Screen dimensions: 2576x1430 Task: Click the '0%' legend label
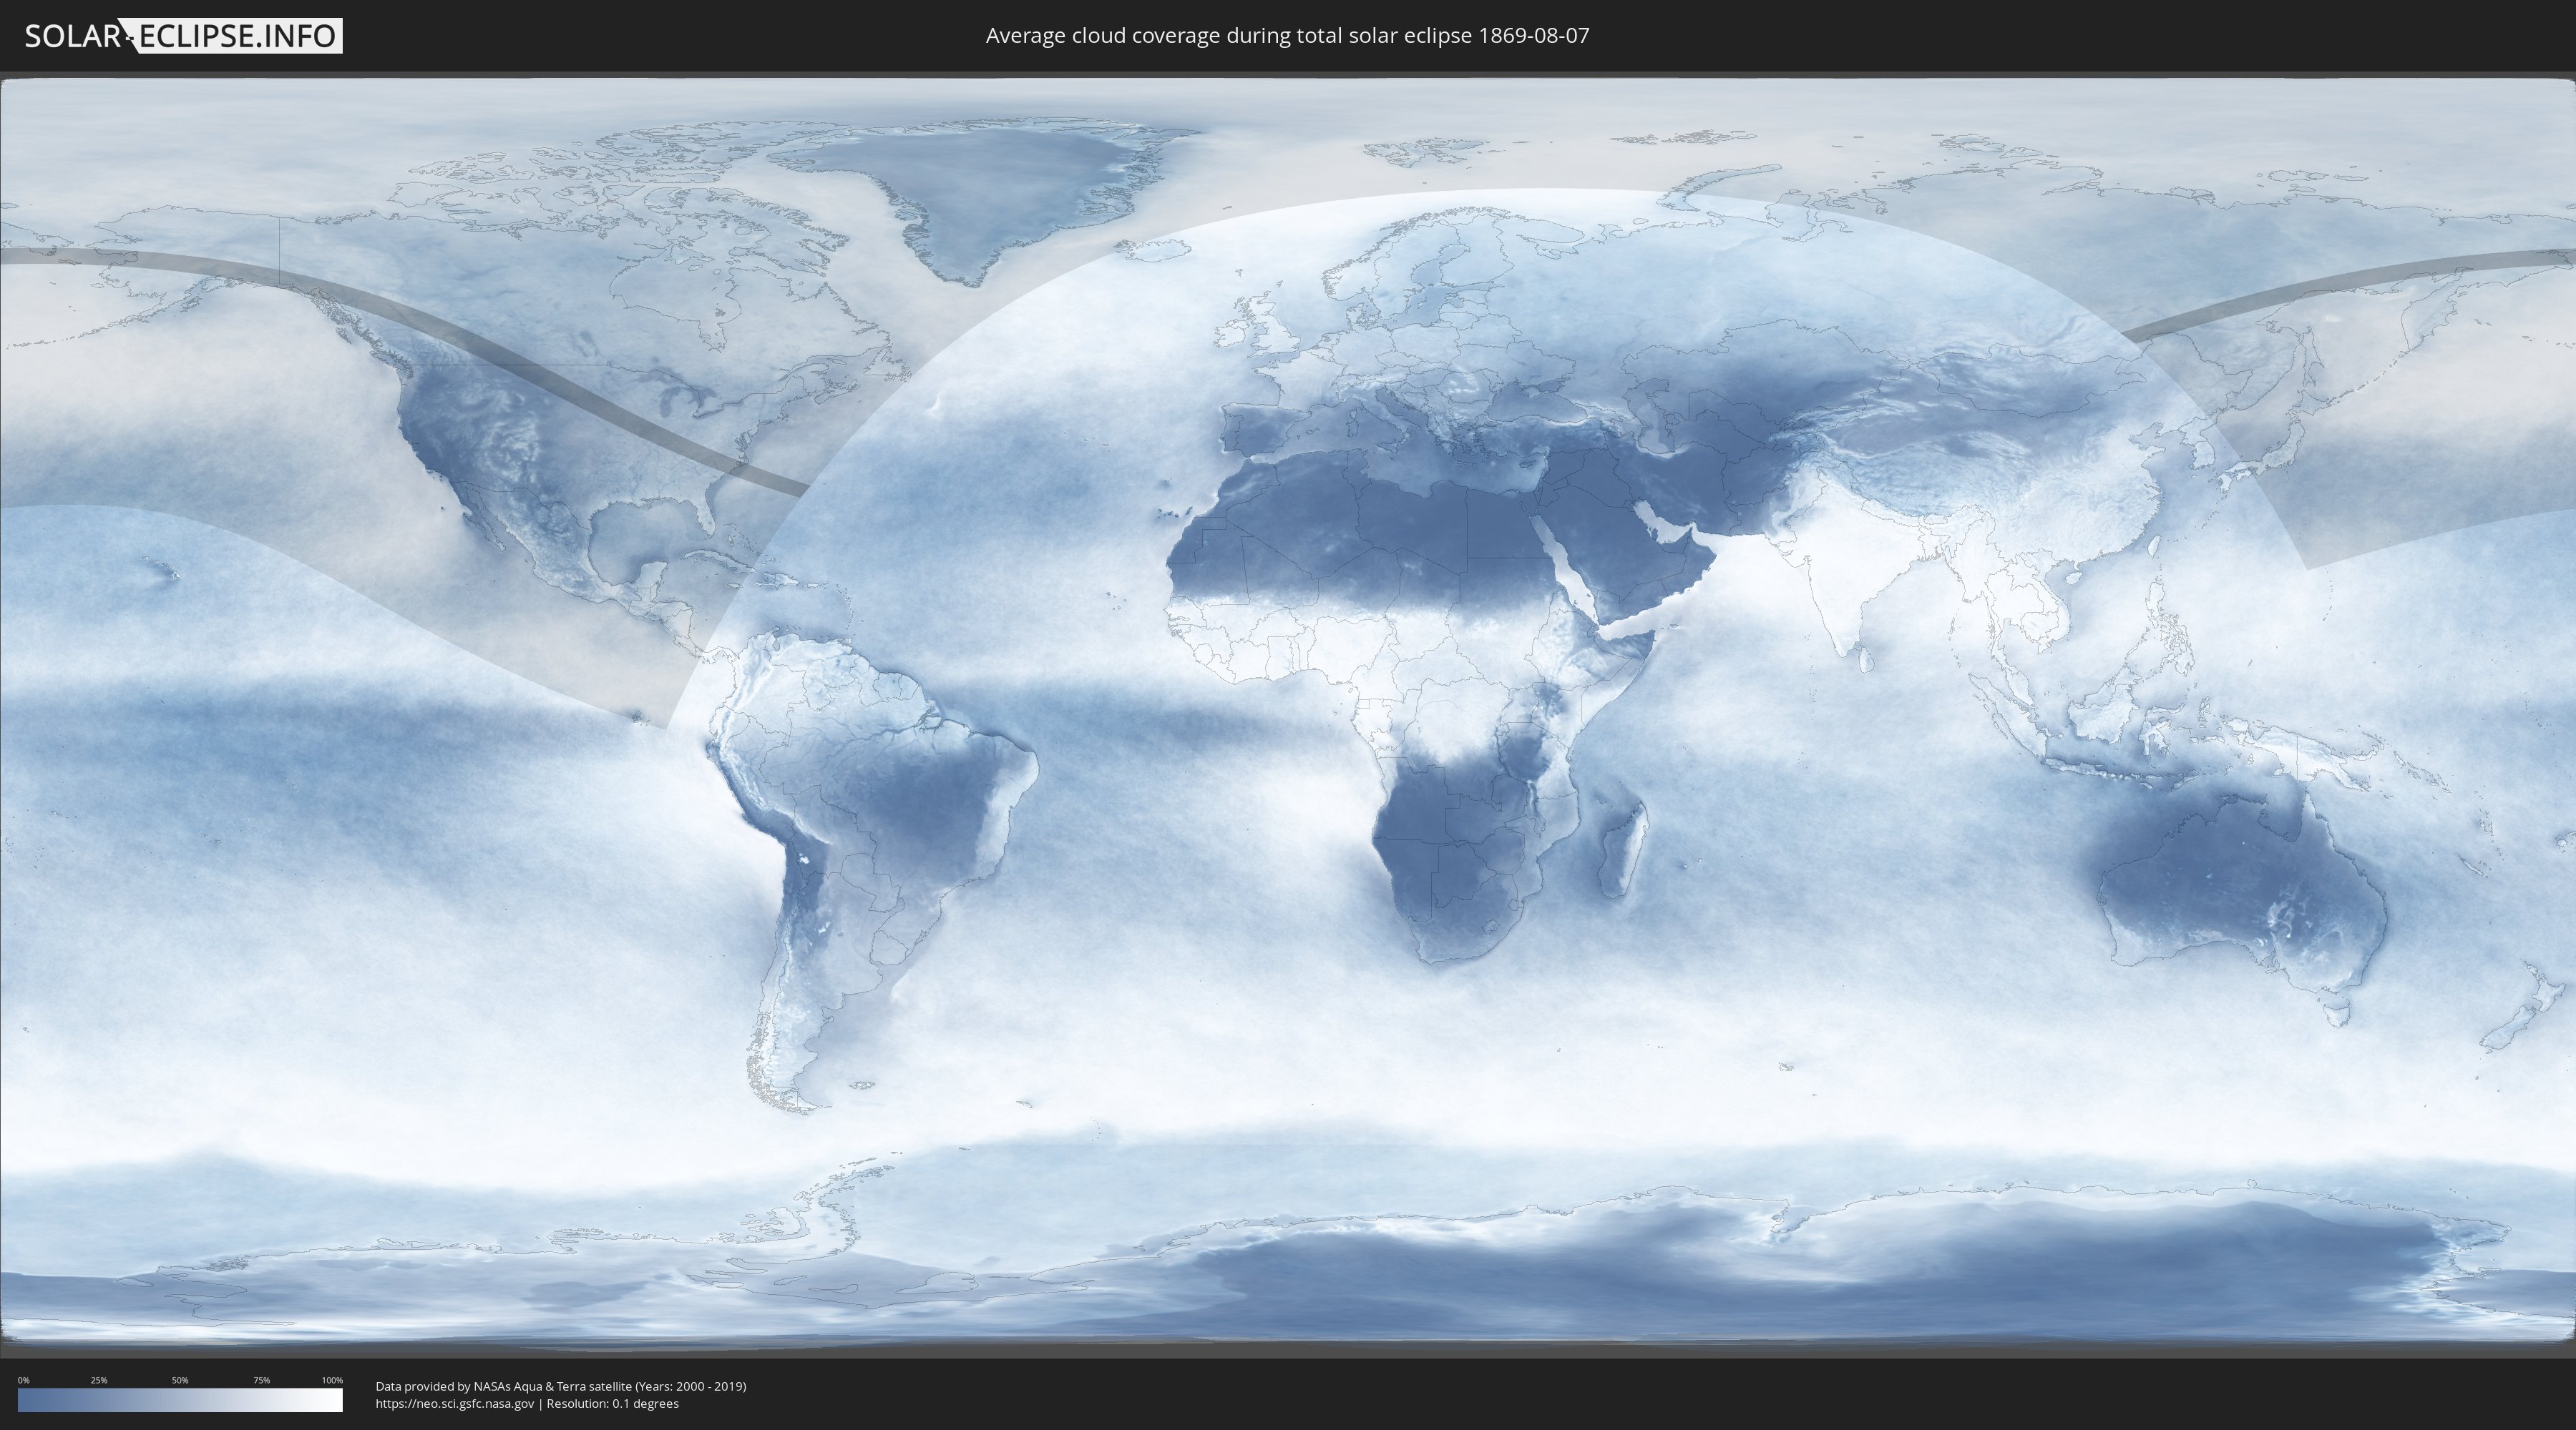23,1380
